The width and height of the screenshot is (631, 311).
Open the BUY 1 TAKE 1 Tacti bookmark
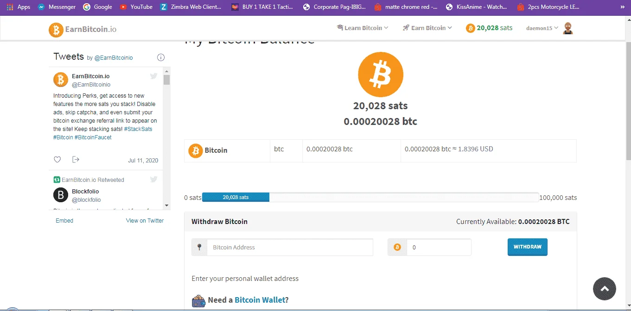(x=262, y=7)
